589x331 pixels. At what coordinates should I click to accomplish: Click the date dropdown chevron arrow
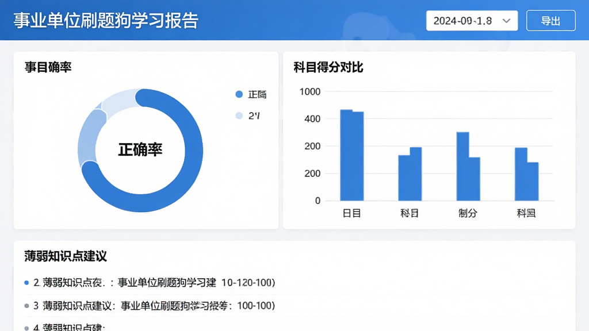pos(506,21)
